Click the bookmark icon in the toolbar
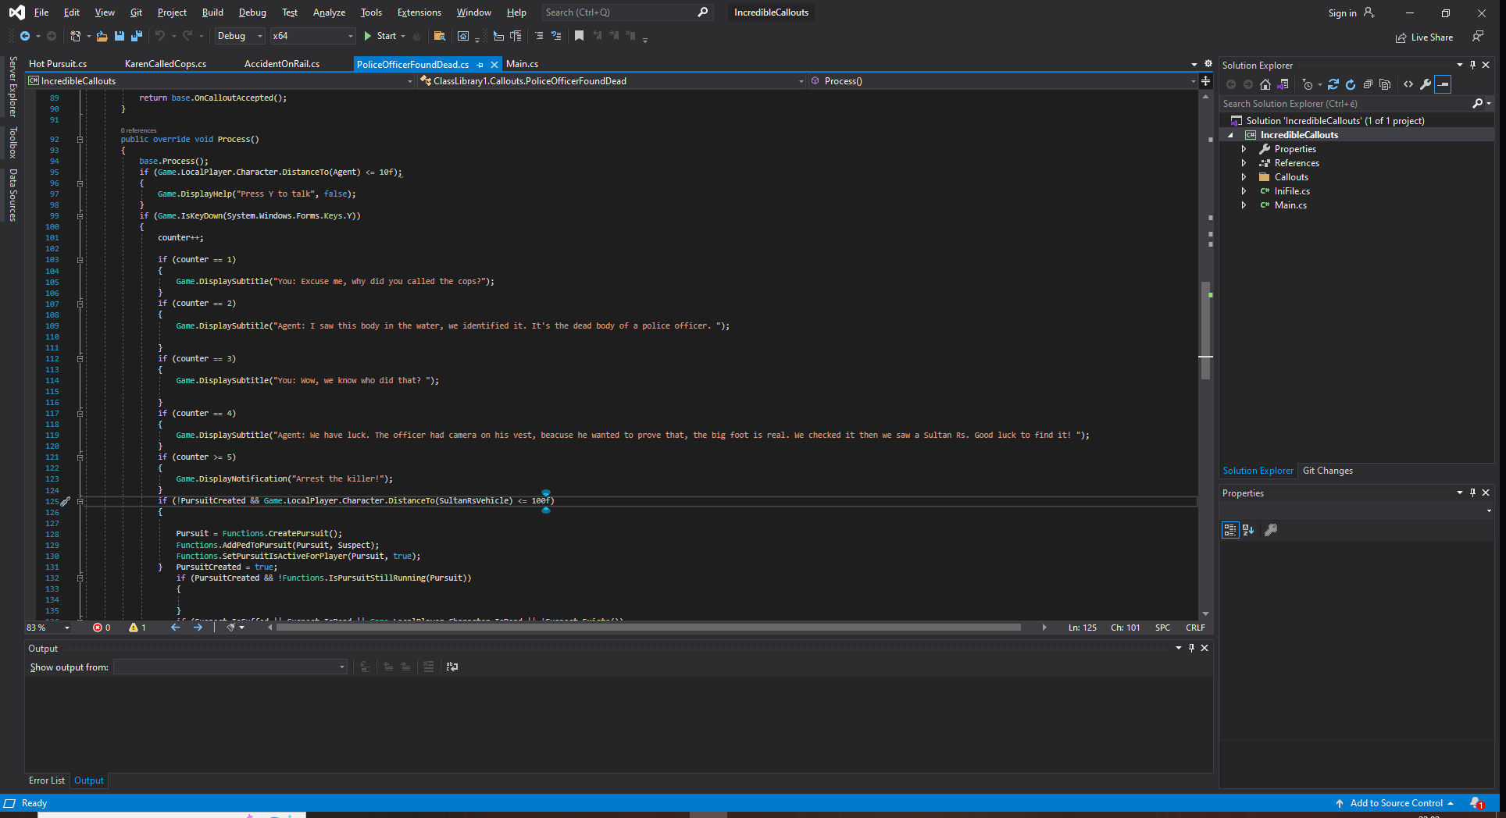 [x=579, y=36]
